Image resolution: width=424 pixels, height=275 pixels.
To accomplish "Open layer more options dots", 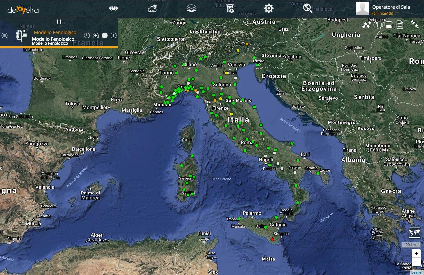I will (x=113, y=35).
